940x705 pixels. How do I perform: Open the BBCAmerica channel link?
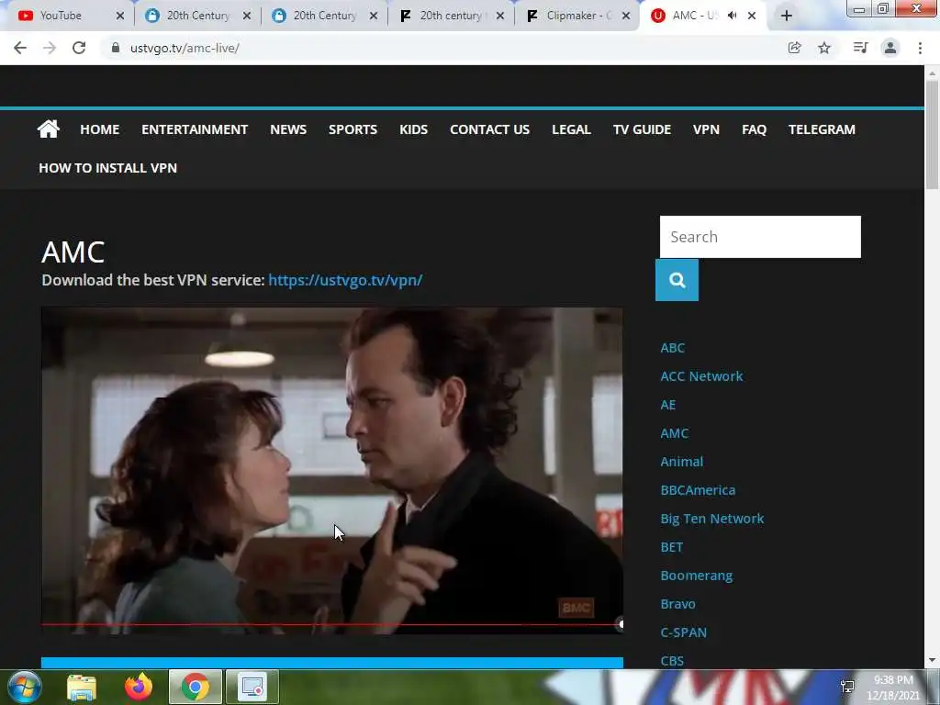tap(698, 490)
